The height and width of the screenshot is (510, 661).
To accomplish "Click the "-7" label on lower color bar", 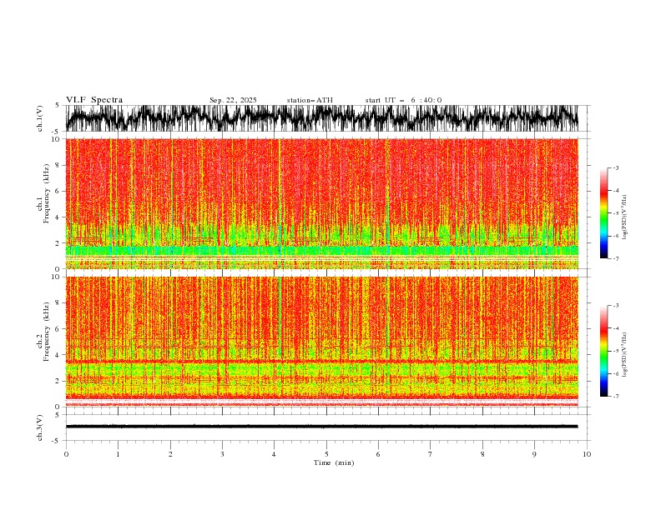I will pos(616,396).
